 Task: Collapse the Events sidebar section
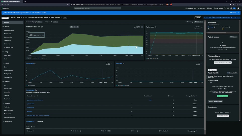click(x=3, y=63)
